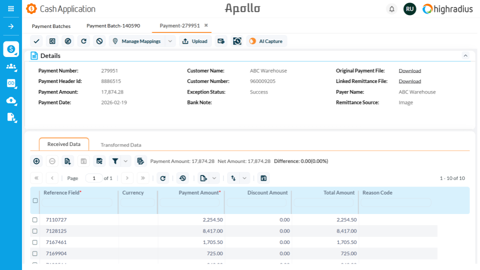Download the Original Payment File

pyautogui.click(x=409, y=71)
